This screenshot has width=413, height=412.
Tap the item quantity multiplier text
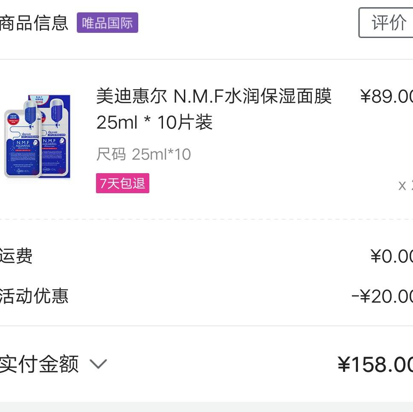point(406,185)
